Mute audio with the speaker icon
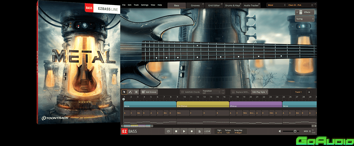Image resolution: width=354 pixels, height=146 pixels. [x=280, y=131]
